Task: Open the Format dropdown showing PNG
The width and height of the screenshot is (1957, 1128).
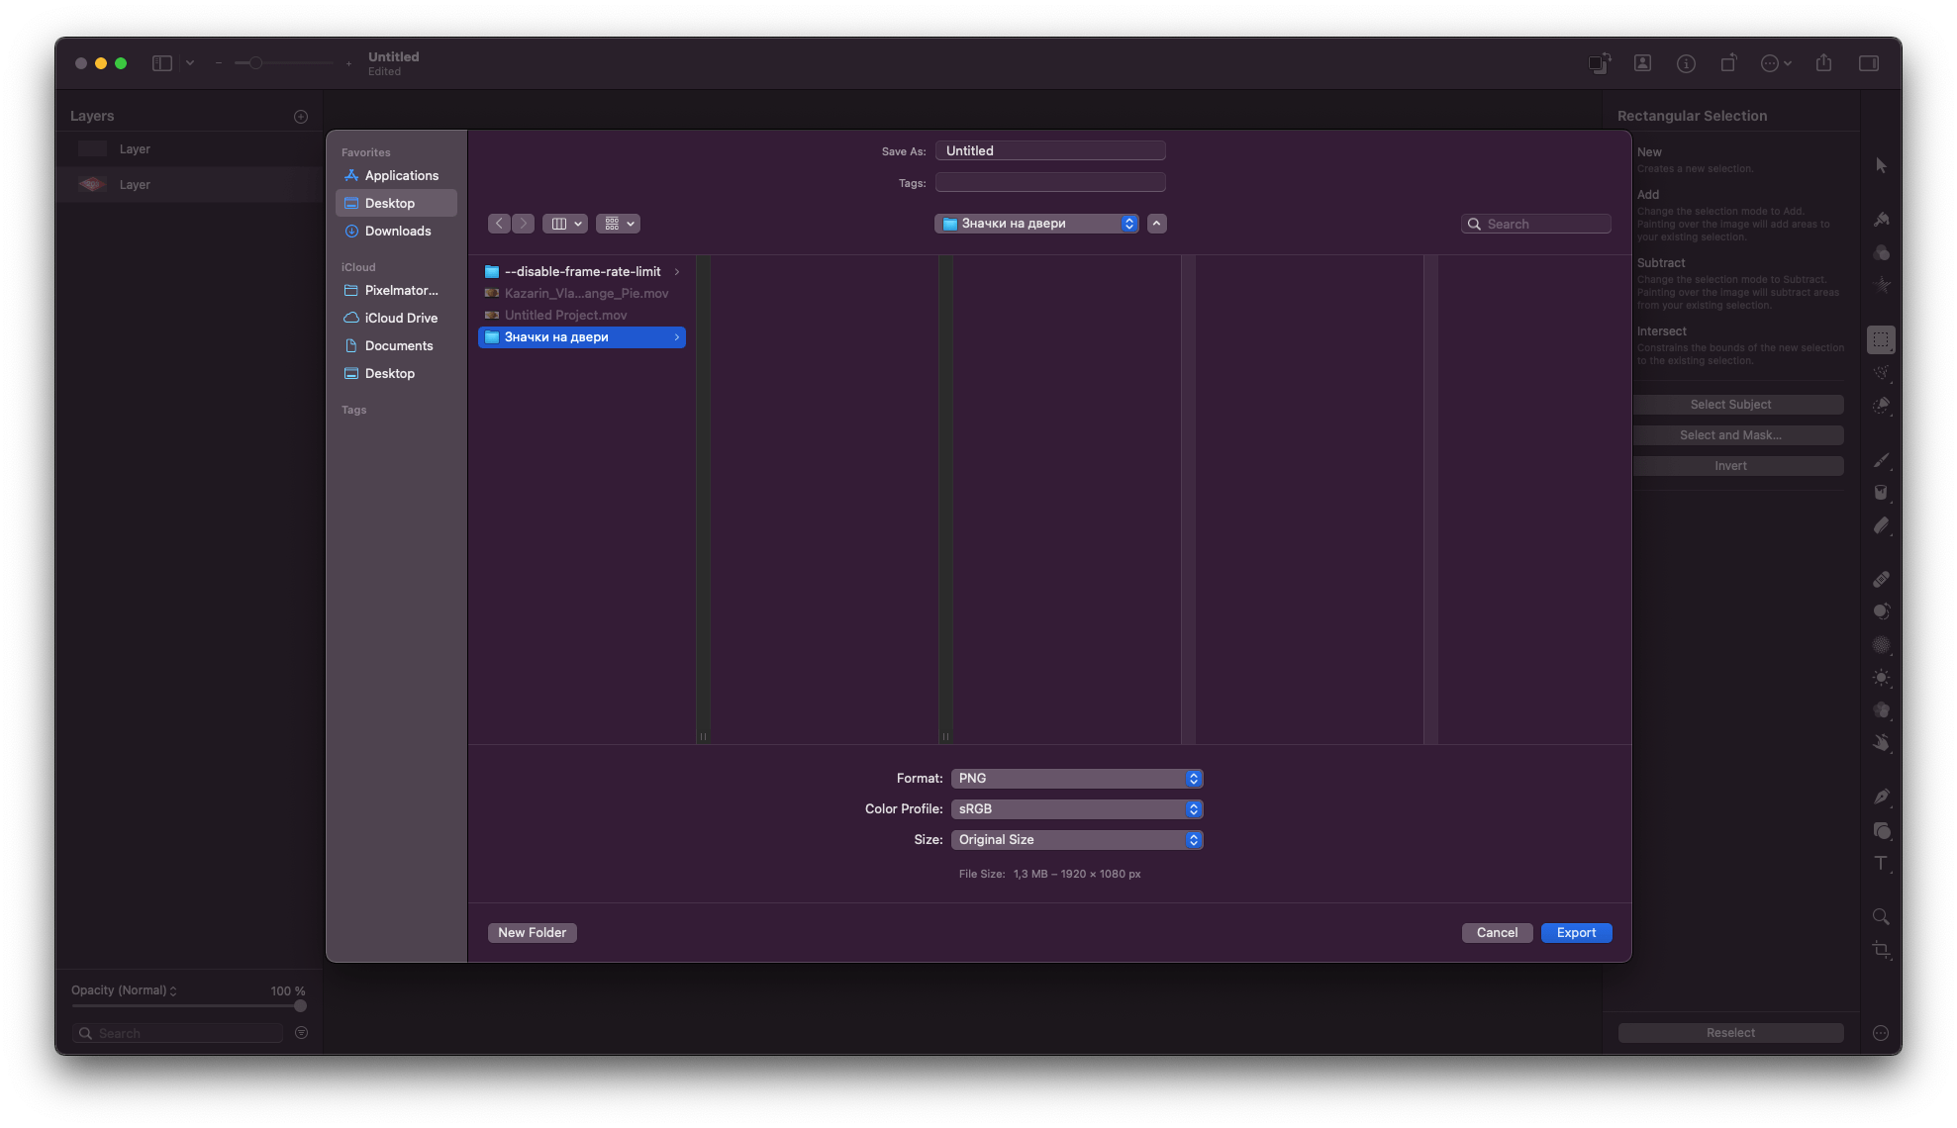Action: pos(1076,778)
